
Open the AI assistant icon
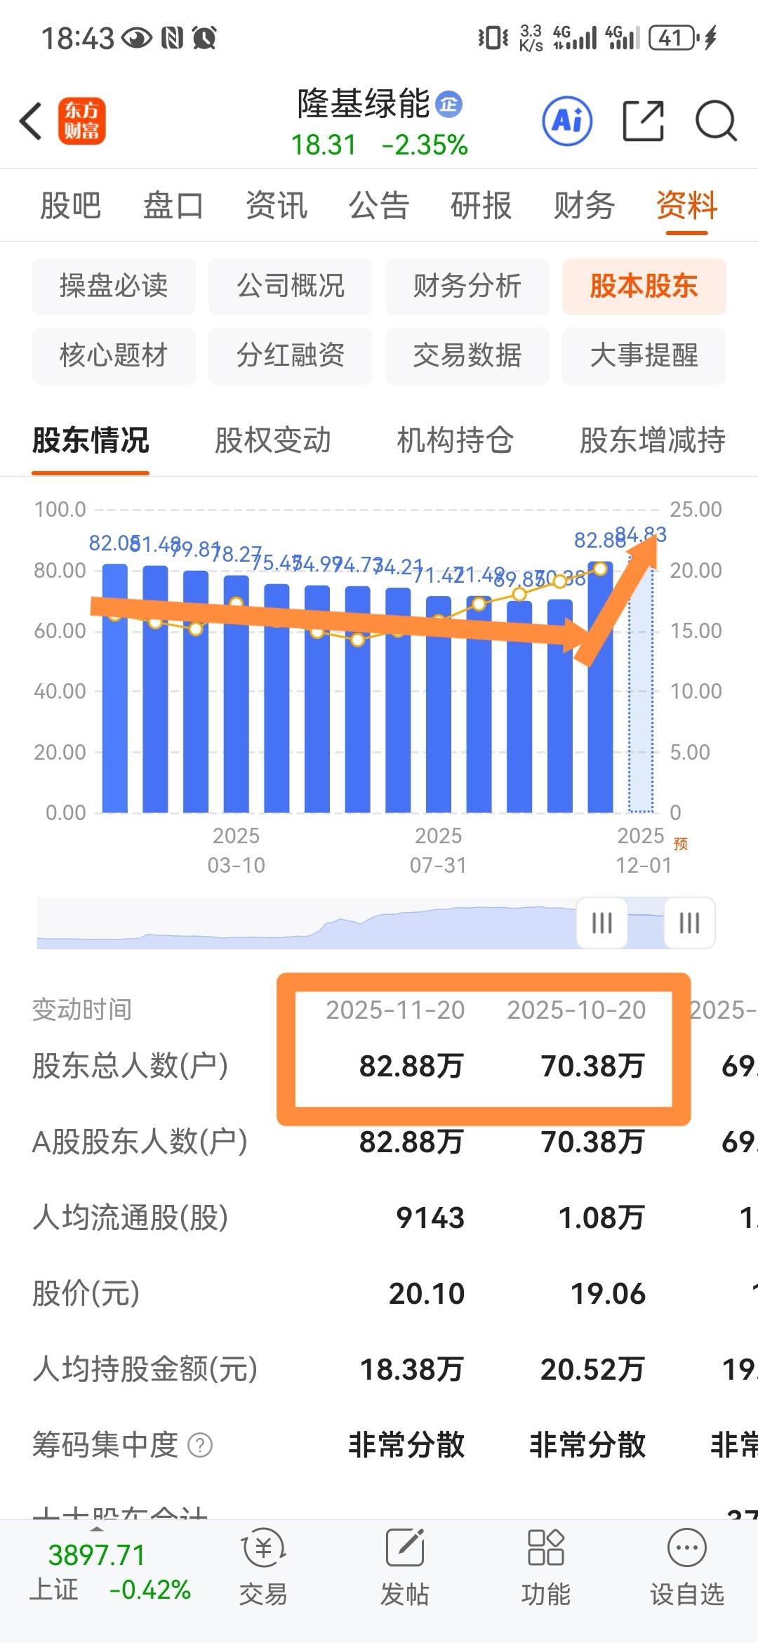coord(567,121)
